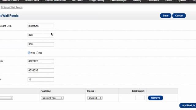Click the Board URL label
Image resolution: width=196 pixels, height=110 pixels.
[x=6, y=26]
